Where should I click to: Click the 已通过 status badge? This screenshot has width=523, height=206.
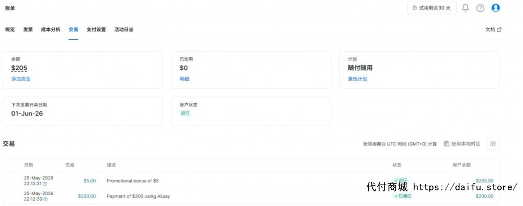click(402, 196)
